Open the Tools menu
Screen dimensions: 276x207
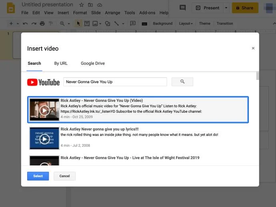(130, 13)
